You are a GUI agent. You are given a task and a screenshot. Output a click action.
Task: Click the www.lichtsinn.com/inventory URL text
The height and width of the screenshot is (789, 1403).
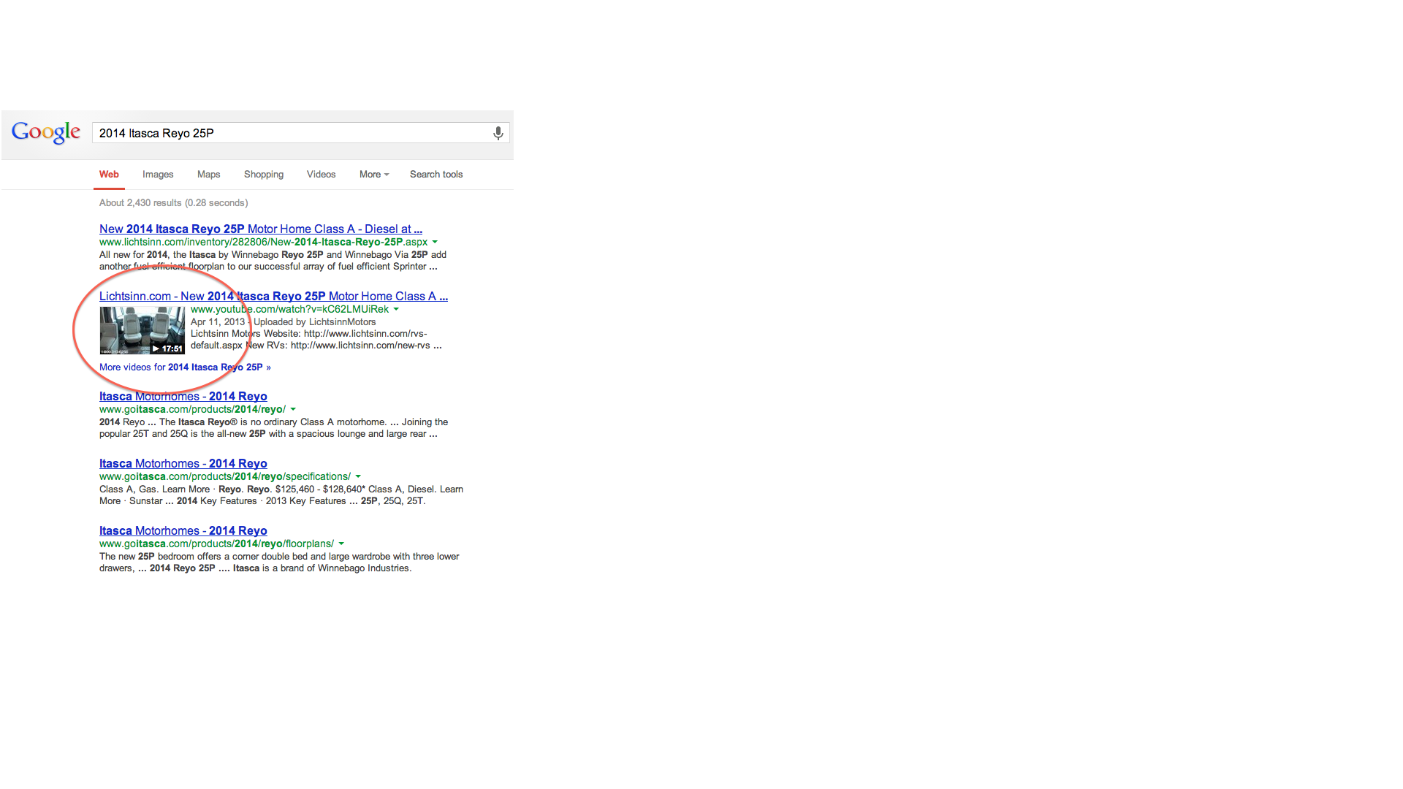click(x=263, y=242)
